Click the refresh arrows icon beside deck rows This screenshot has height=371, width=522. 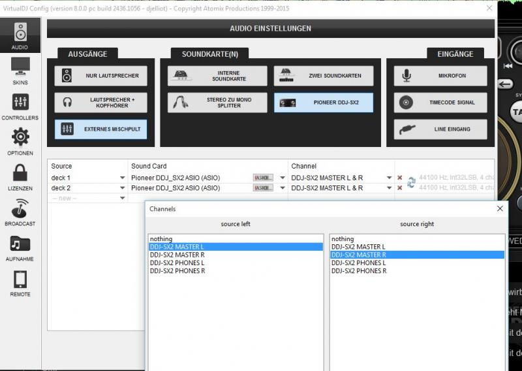[411, 182]
